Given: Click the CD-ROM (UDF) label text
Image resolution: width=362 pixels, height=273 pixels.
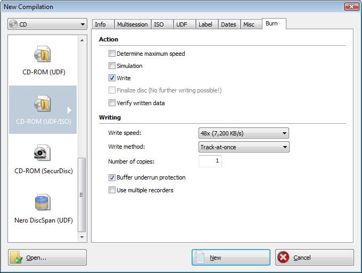Looking at the screenshot, I should coord(44,72).
